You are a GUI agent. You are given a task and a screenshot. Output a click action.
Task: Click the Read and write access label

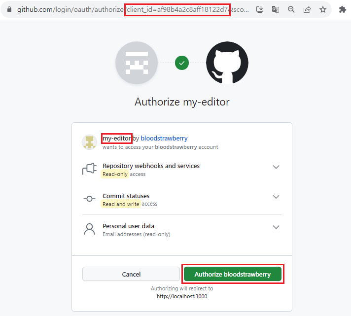(x=130, y=204)
